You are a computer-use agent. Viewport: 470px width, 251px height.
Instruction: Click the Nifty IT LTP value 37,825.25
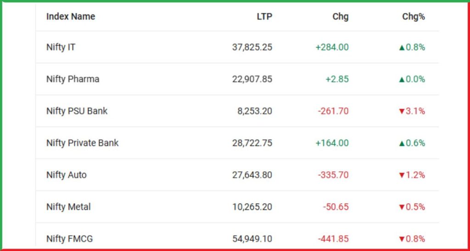click(x=252, y=47)
